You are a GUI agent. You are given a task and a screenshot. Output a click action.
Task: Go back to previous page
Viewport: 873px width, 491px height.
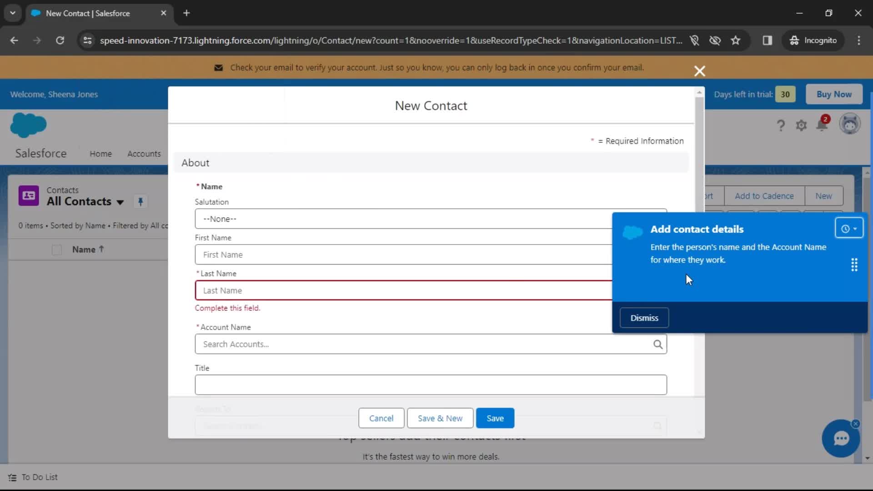pos(14,40)
